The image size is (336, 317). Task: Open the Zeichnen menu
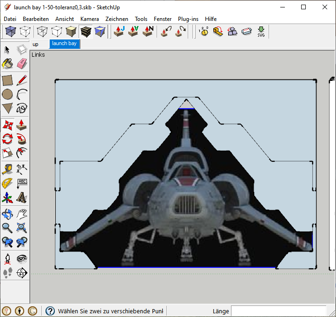(117, 19)
